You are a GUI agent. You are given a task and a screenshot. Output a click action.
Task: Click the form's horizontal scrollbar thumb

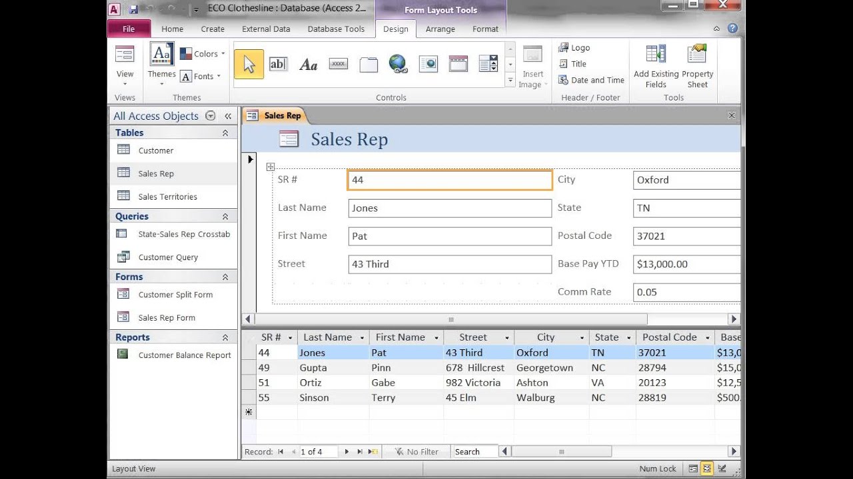[x=451, y=319]
